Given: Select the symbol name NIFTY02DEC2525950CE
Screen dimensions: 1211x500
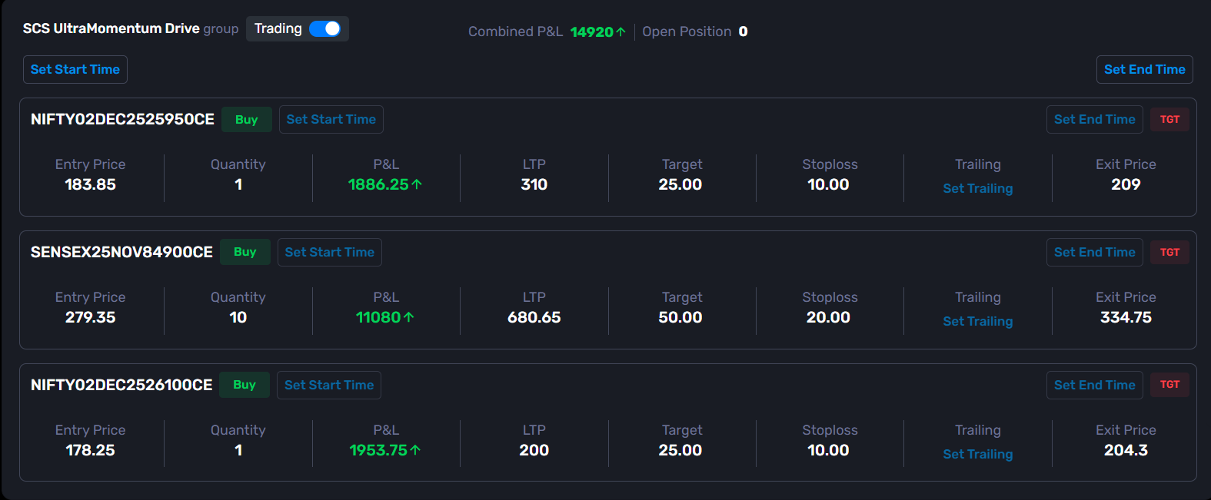Looking at the screenshot, I should pos(122,119).
